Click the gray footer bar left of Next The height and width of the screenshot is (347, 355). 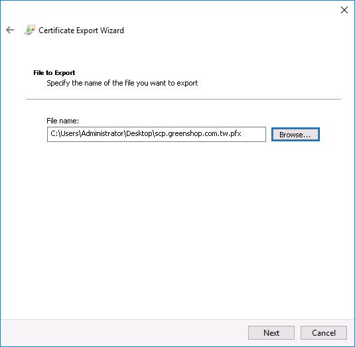[x=124, y=333]
